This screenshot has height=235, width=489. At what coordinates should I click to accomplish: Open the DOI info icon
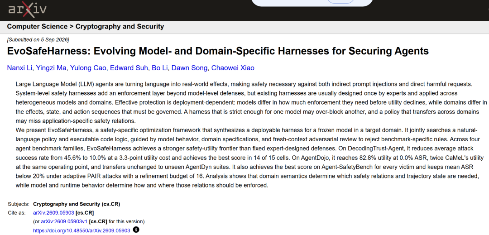(x=136, y=230)
